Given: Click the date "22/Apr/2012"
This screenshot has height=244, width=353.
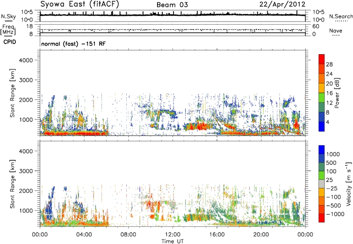Looking at the screenshot, I should (x=282, y=4).
